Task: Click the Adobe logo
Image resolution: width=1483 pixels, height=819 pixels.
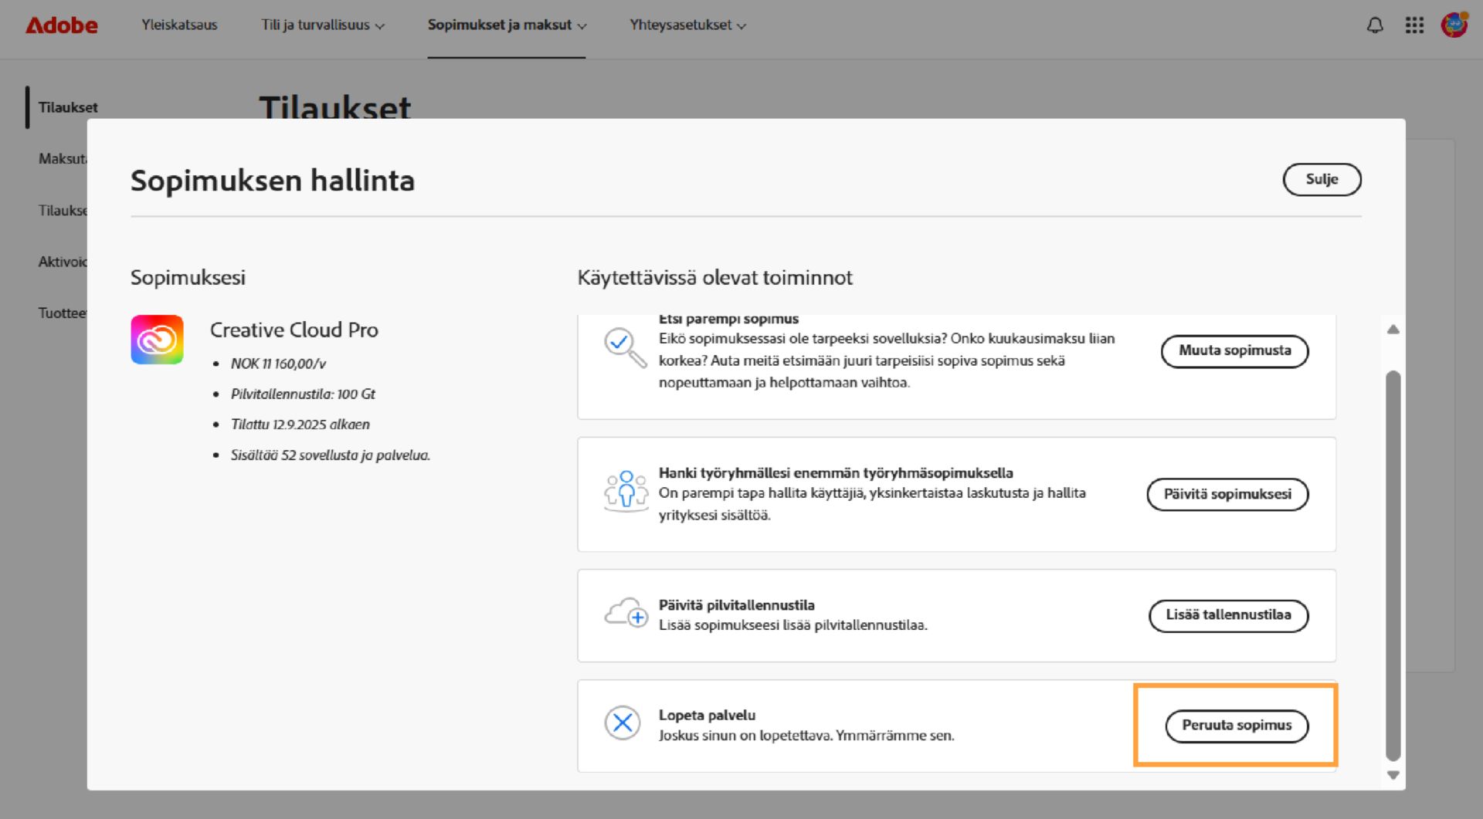Action: pyautogui.click(x=60, y=24)
